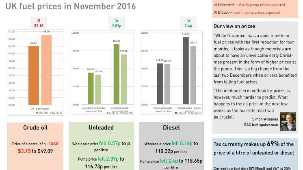Select the 49.09 oil price bar

(x=46, y=70)
